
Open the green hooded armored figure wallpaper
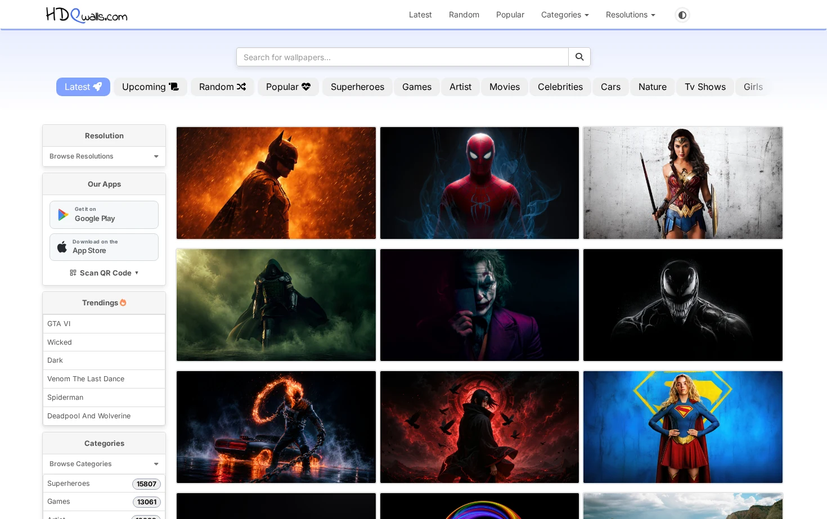coord(276,305)
